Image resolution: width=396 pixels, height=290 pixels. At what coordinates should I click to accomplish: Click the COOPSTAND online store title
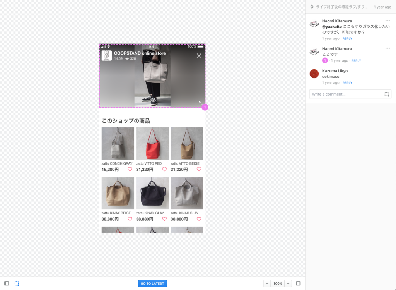tap(140, 53)
